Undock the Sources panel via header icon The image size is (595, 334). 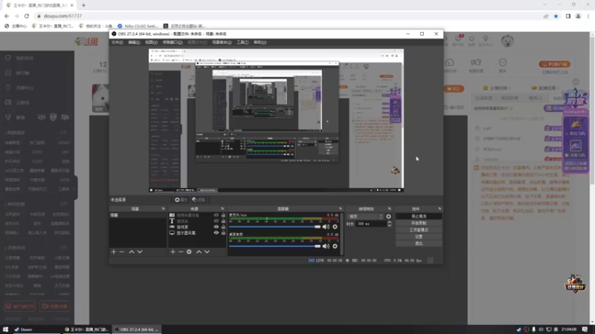pos(222,209)
